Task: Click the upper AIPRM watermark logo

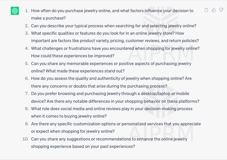Action: (160, 34)
